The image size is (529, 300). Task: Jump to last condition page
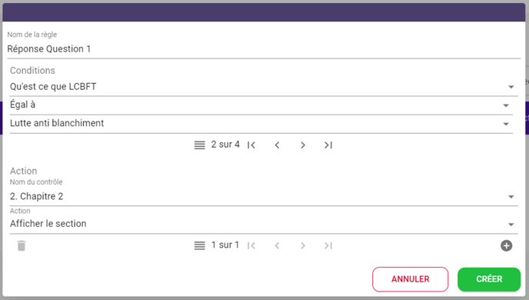point(328,145)
